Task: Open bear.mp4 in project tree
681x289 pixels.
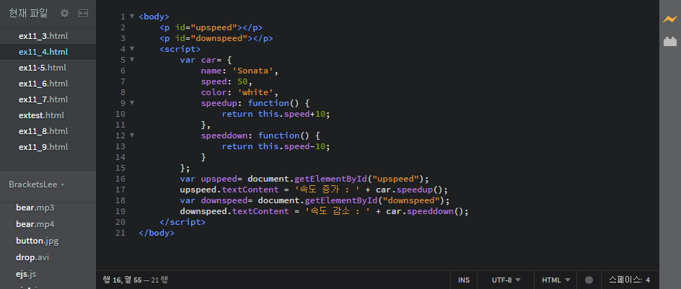Action: click(x=35, y=224)
